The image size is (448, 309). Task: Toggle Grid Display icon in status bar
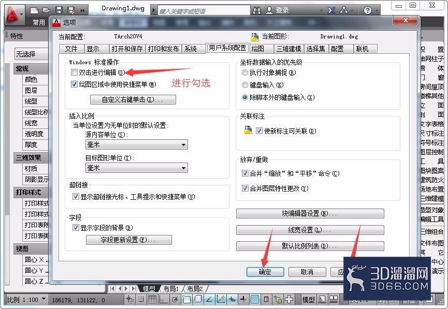[x=152, y=299]
